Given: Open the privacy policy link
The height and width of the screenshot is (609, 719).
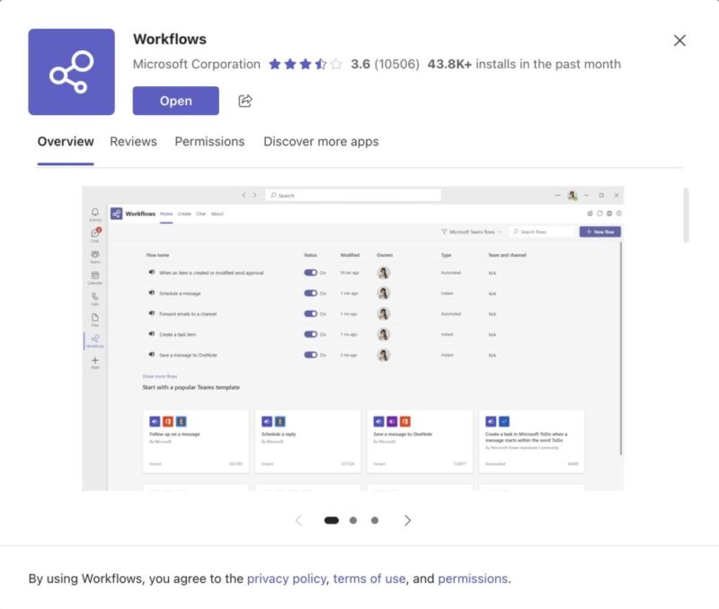Looking at the screenshot, I should coord(286,578).
